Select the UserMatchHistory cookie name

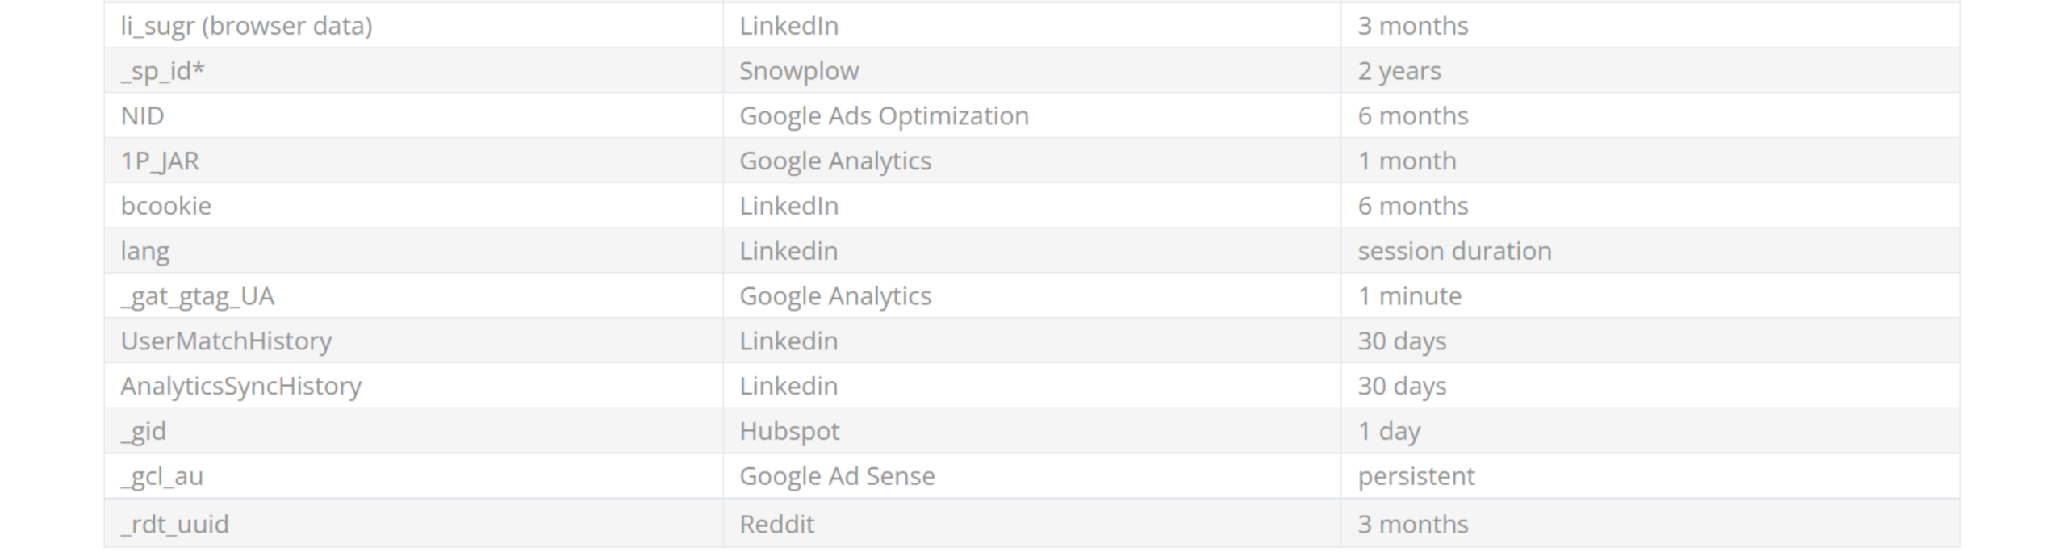226,341
